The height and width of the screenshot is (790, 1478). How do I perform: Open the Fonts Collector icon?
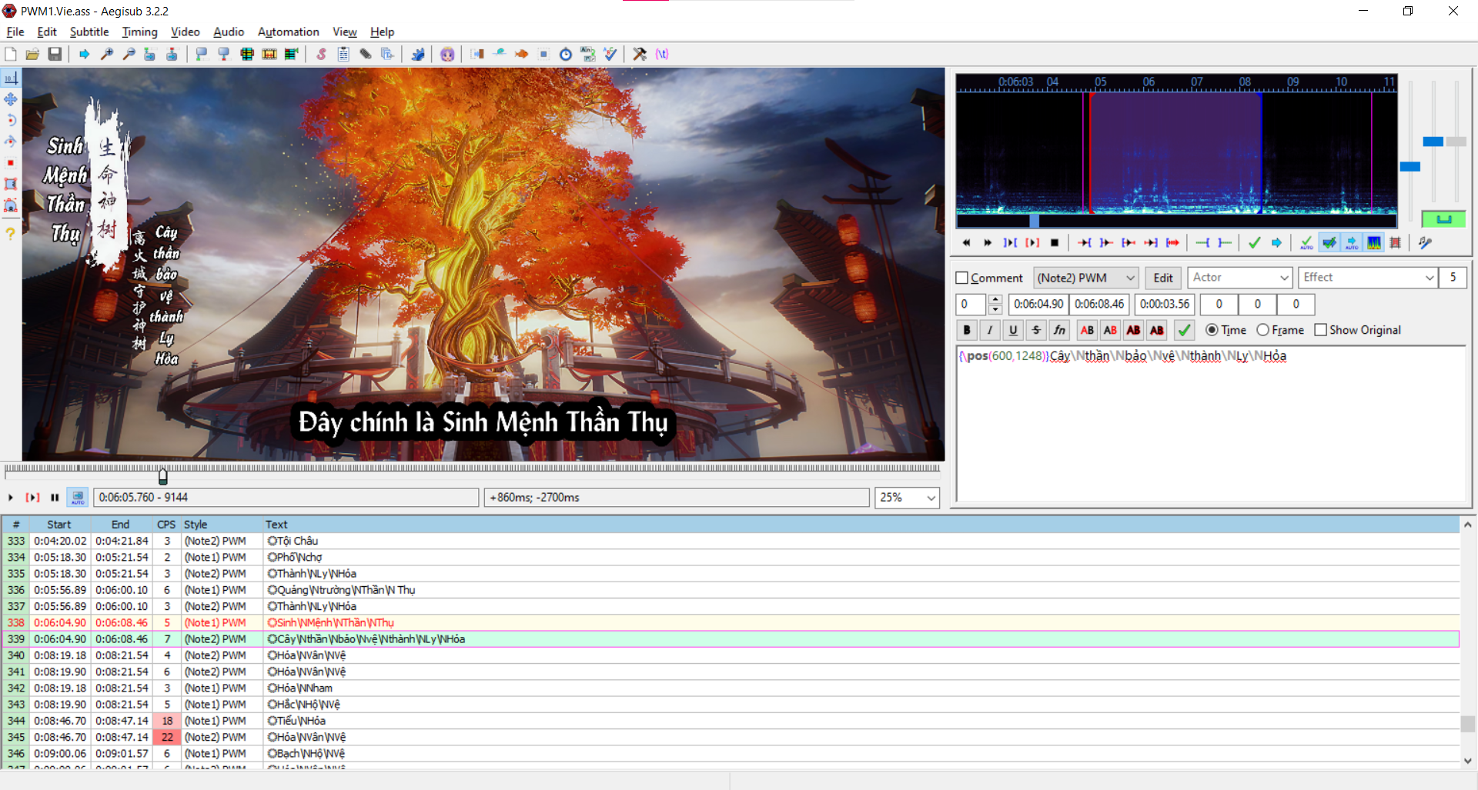(387, 54)
